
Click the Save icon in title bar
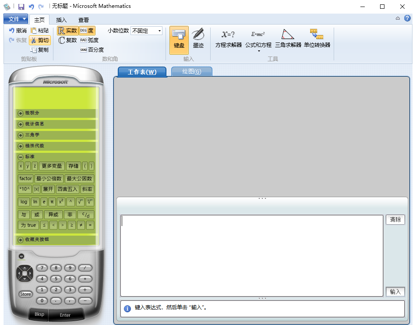[x=21, y=7]
